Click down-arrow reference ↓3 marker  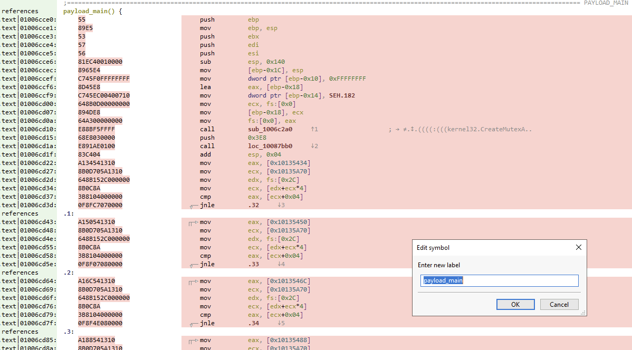pos(281,205)
